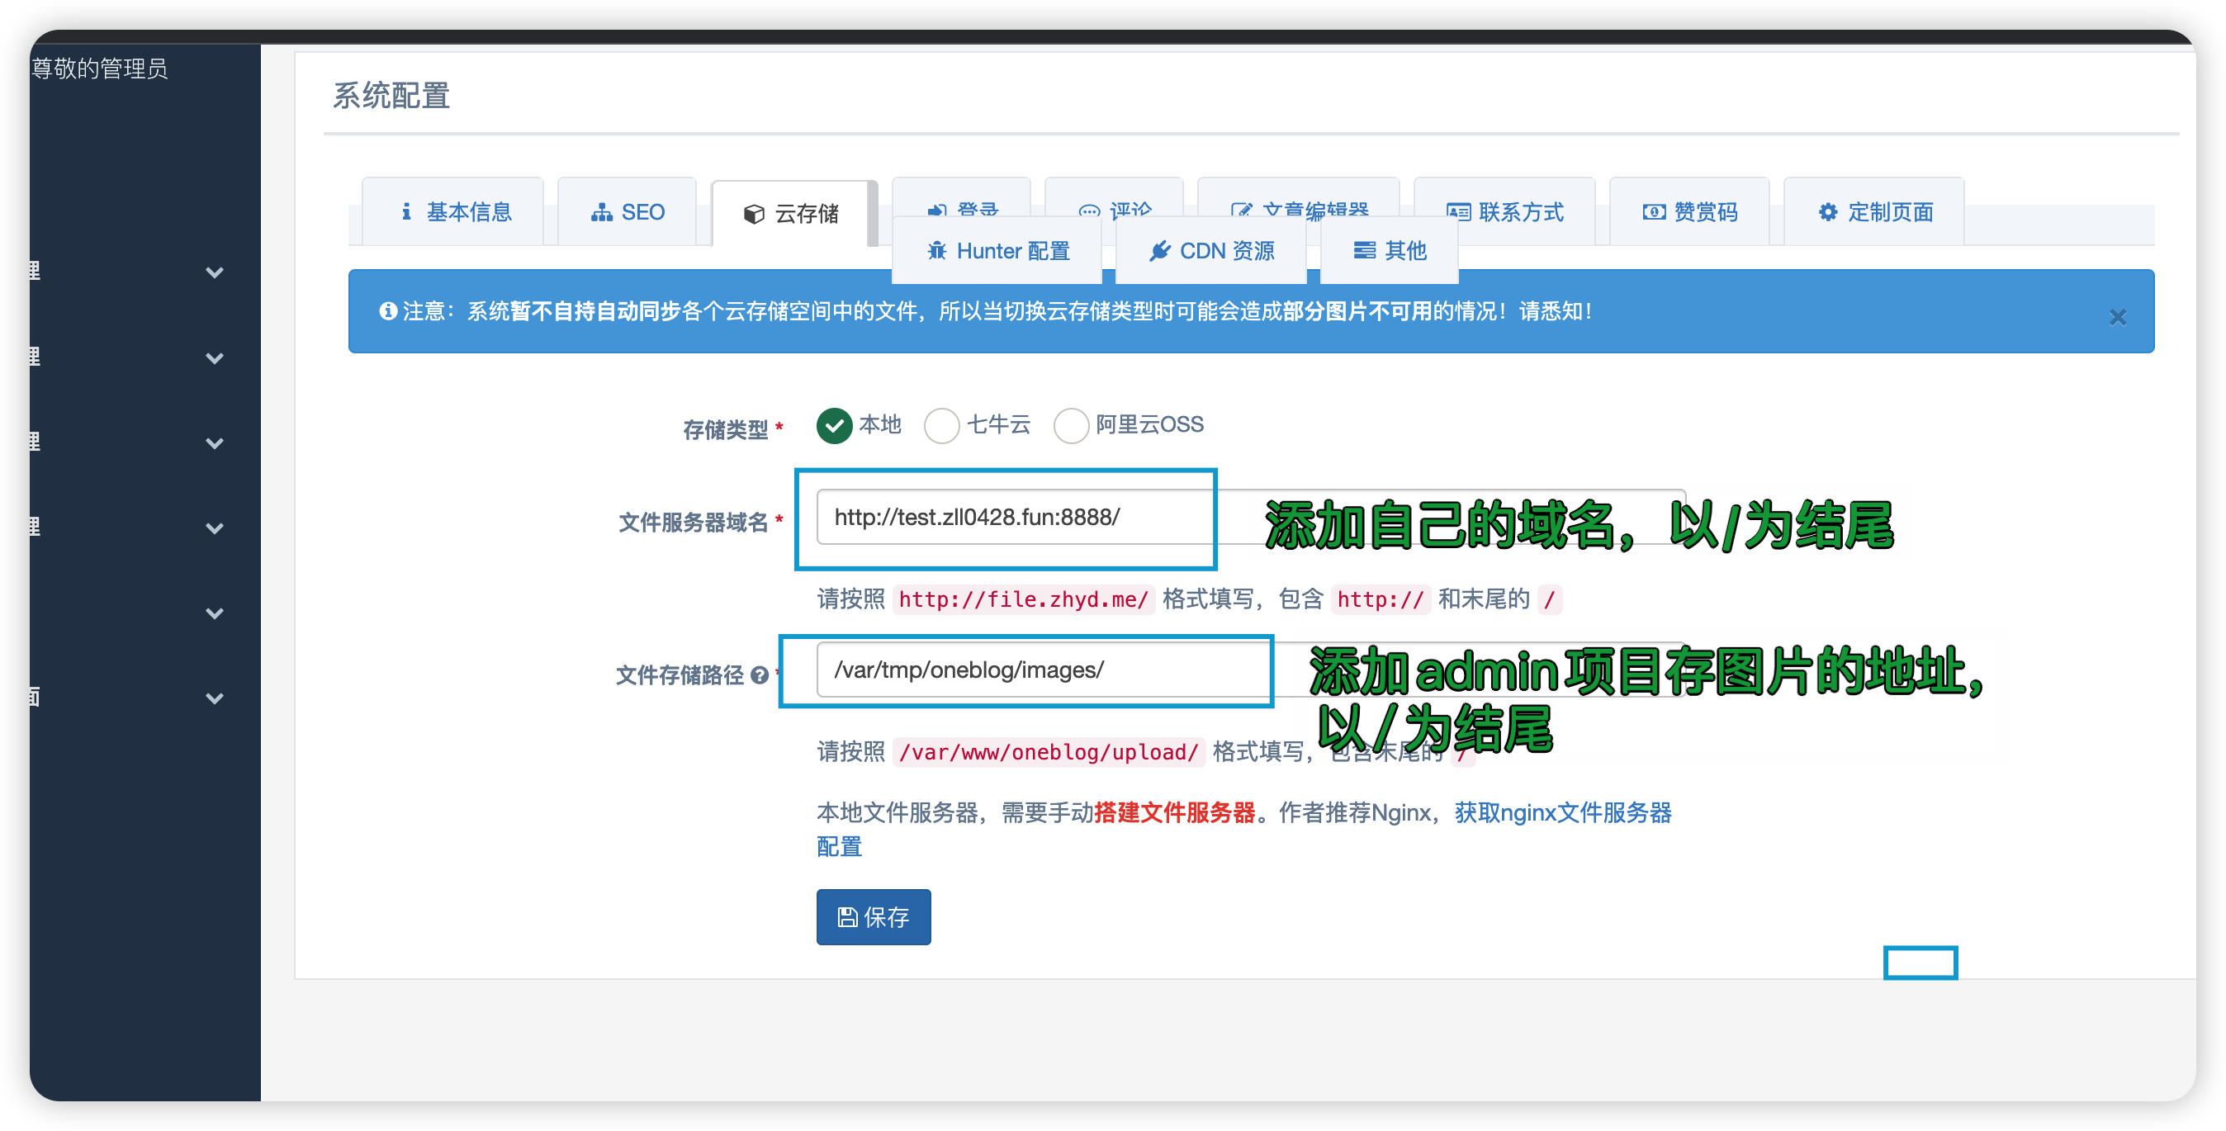Switch to the 其他 tab

[x=1390, y=252]
